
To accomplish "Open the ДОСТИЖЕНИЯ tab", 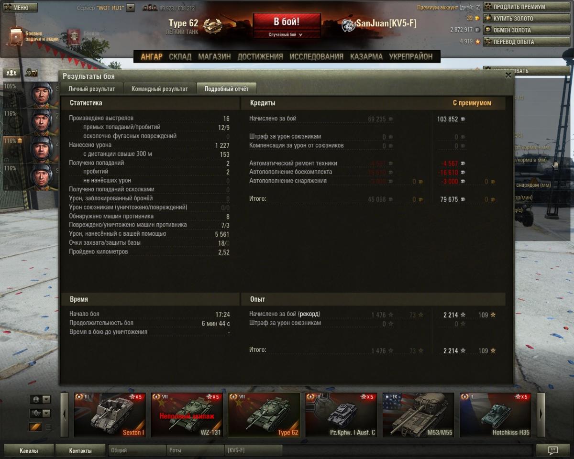I will 260,56.
